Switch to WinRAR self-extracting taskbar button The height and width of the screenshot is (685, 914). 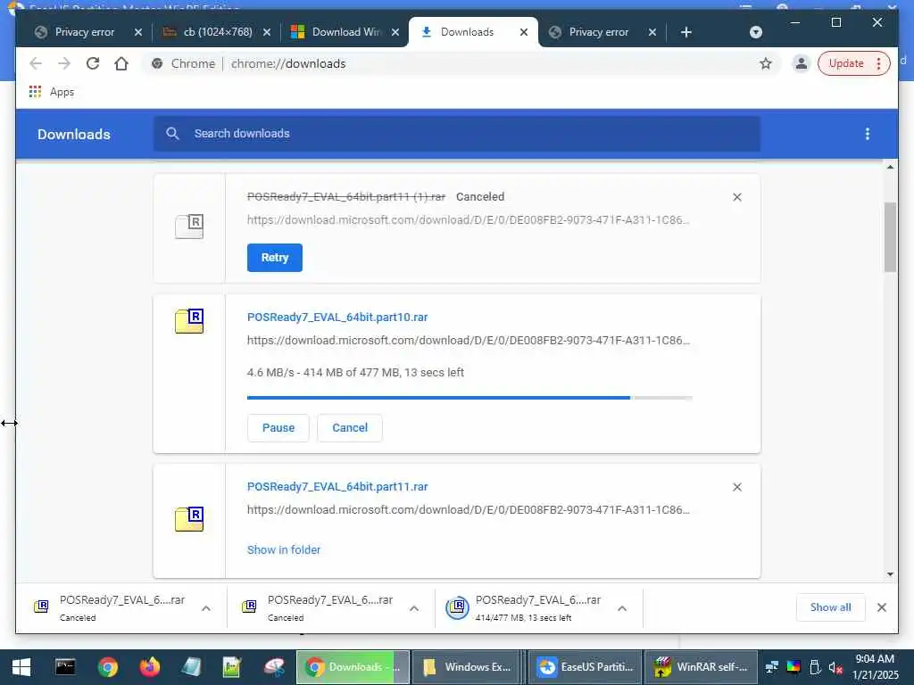701,667
